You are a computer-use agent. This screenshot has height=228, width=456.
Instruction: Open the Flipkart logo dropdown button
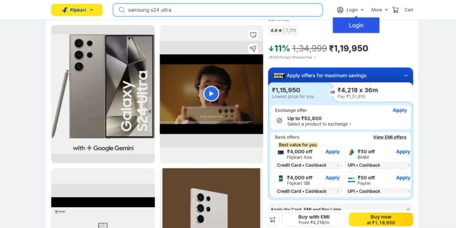[77, 10]
